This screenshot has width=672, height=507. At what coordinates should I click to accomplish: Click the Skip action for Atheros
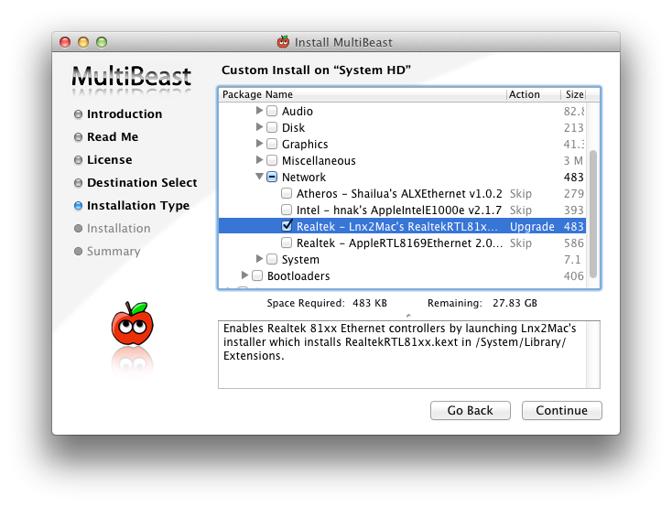point(521,194)
